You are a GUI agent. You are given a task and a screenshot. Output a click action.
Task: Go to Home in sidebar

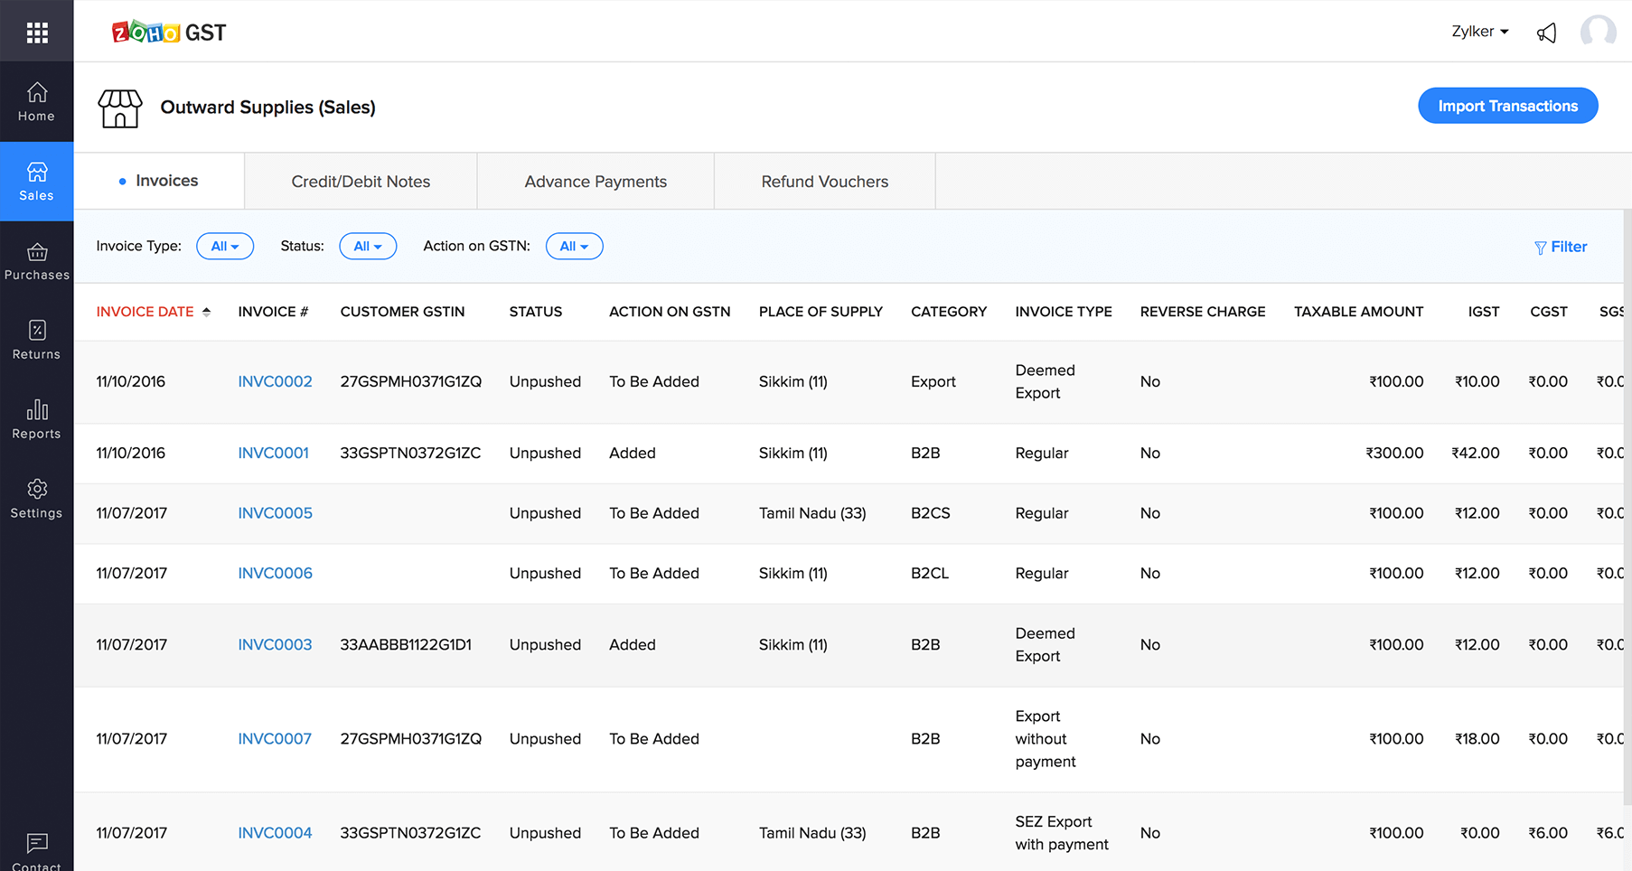(x=36, y=102)
